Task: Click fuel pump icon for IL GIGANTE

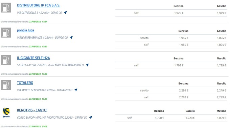Action: point(6,60)
